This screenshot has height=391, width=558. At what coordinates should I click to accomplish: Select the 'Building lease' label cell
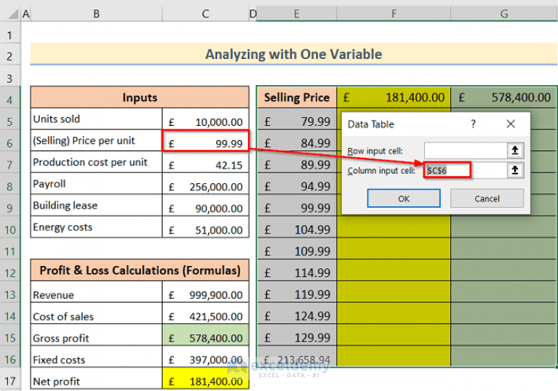click(x=97, y=206)
